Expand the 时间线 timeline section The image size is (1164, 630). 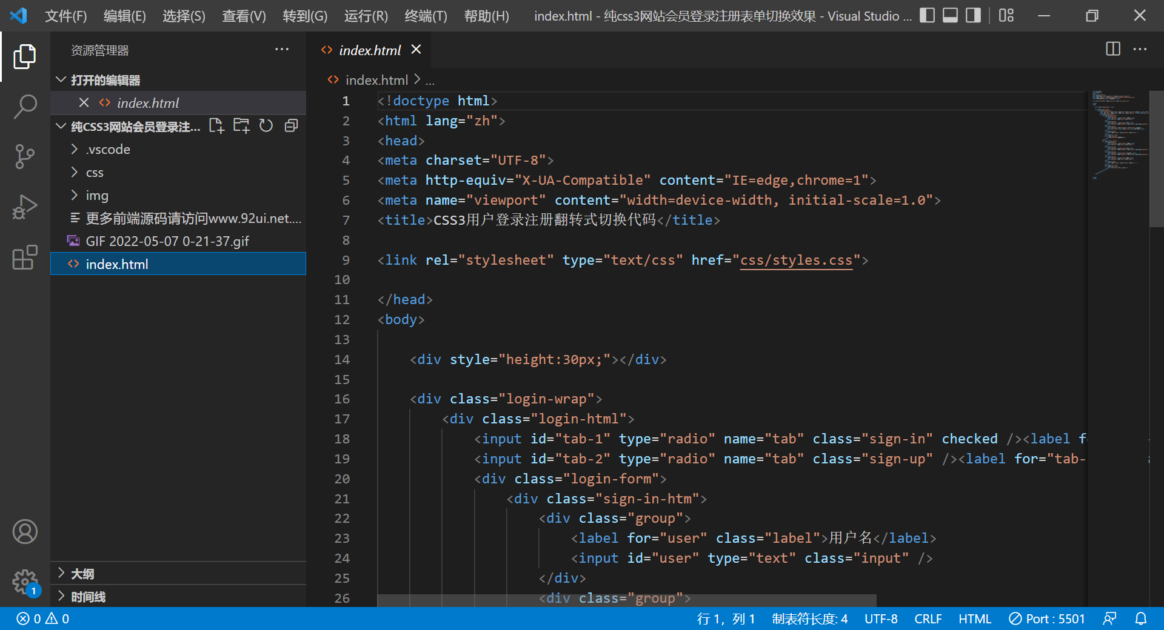pos(178,597)
